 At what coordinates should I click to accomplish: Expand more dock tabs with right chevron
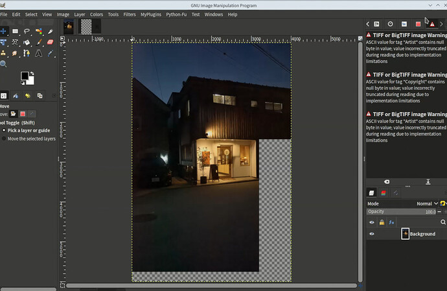click(x=441, y=24)
